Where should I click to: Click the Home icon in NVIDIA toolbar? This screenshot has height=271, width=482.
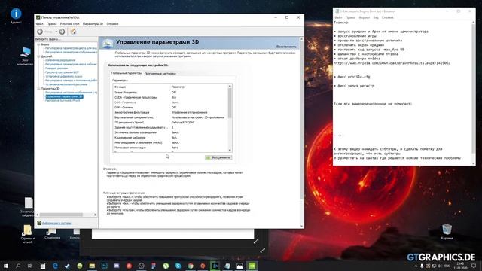pyautogui.click(x=74, y=32)
